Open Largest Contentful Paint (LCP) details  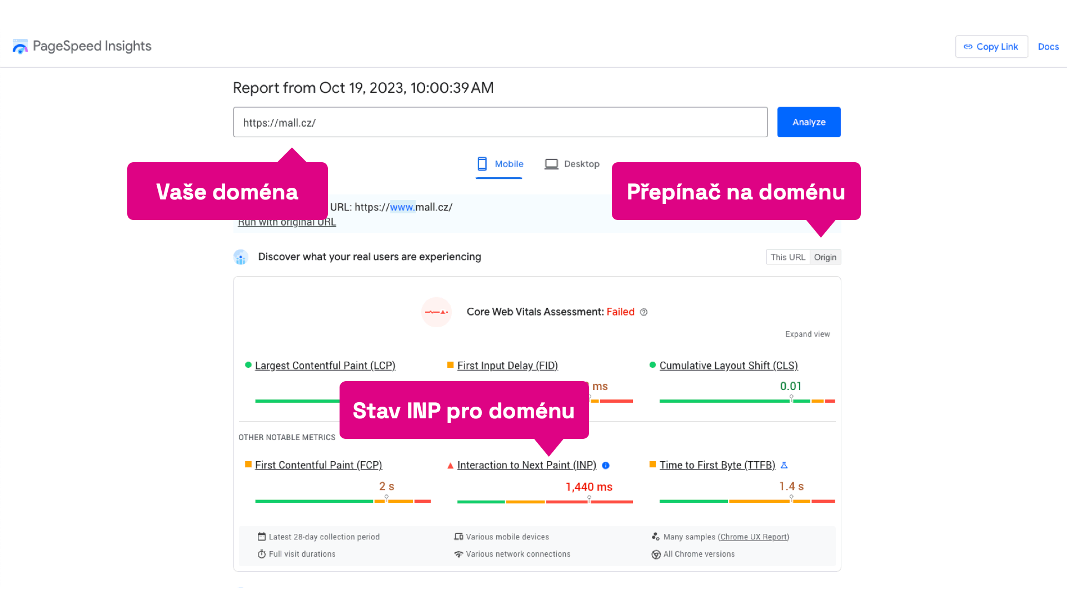click(325, 365)
